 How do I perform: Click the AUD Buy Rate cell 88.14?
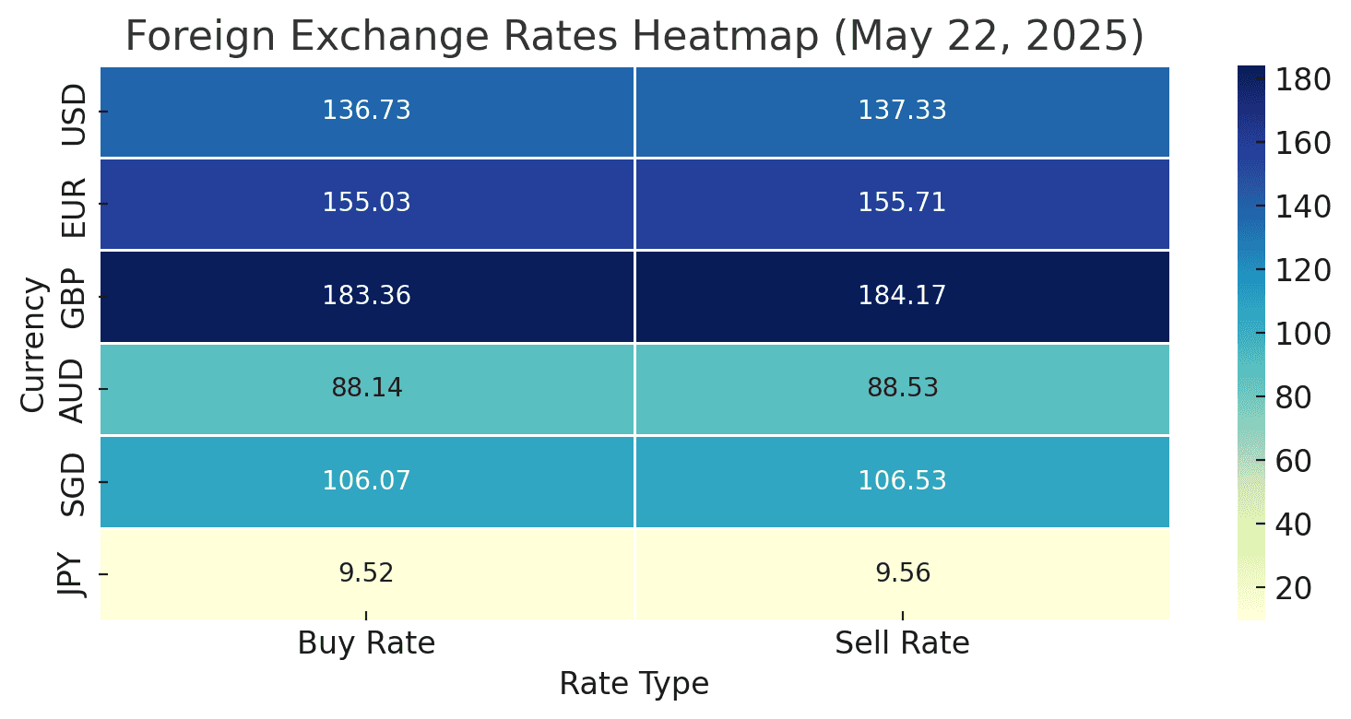click(x=366, y=388)
